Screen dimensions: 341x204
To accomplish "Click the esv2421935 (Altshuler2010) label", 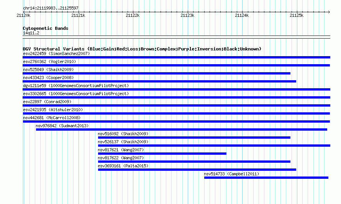I will pos(53,110).
